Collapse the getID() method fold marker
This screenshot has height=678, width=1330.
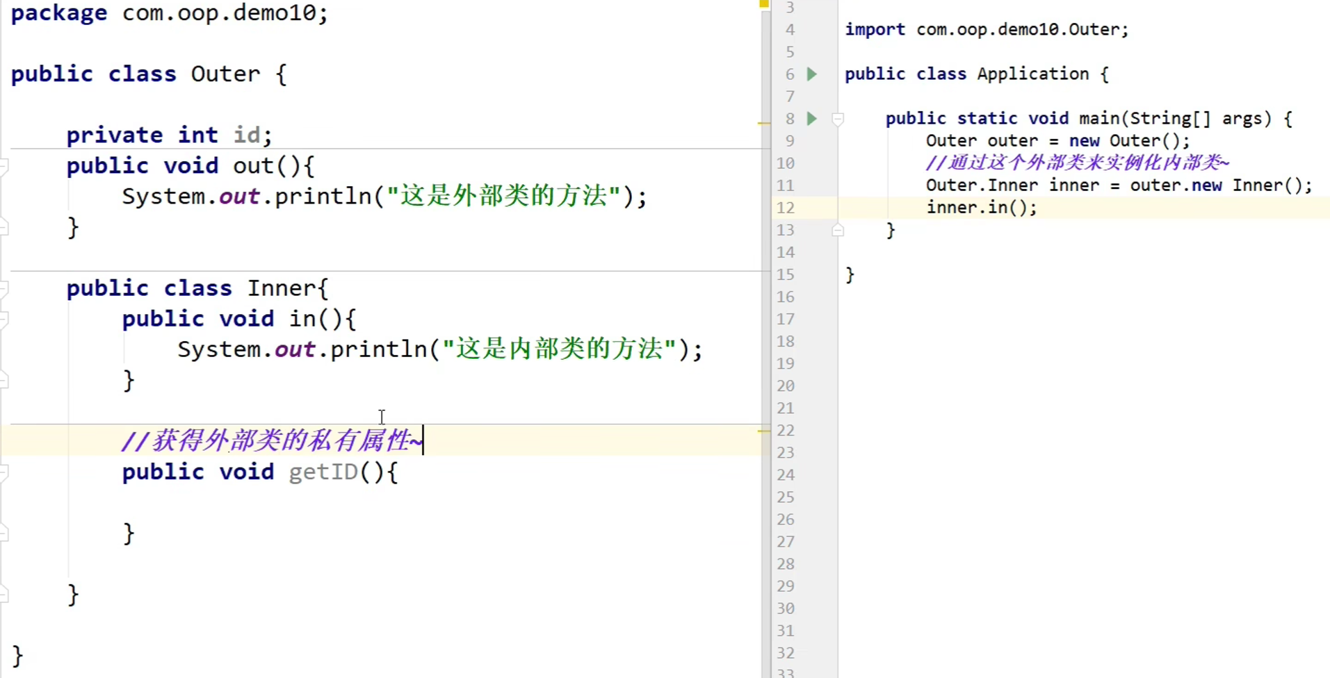coord(3,472)
